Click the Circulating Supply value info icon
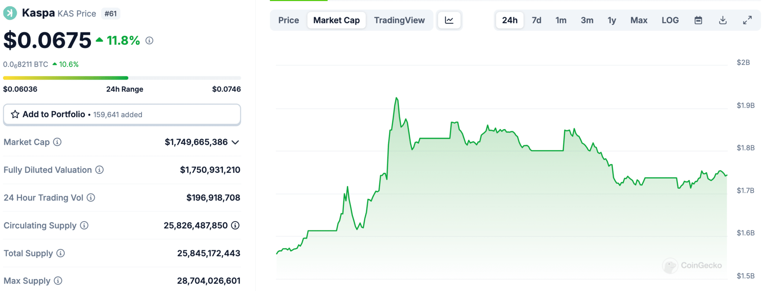Viewport: 763px width, 291px height. [235, 225]
